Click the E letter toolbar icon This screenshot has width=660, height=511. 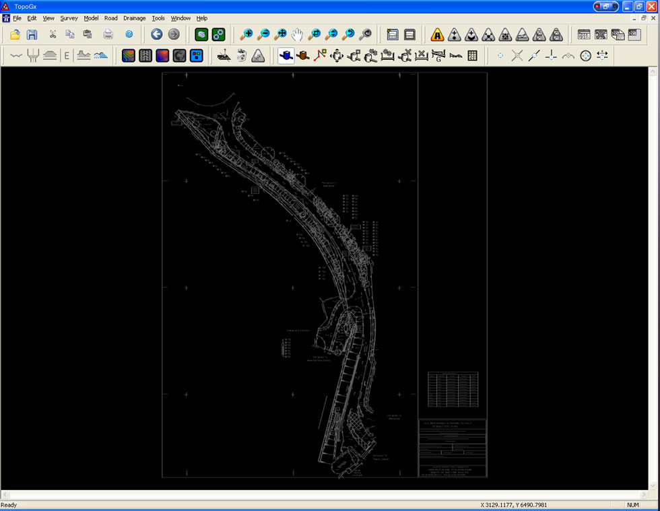(67, 56)
